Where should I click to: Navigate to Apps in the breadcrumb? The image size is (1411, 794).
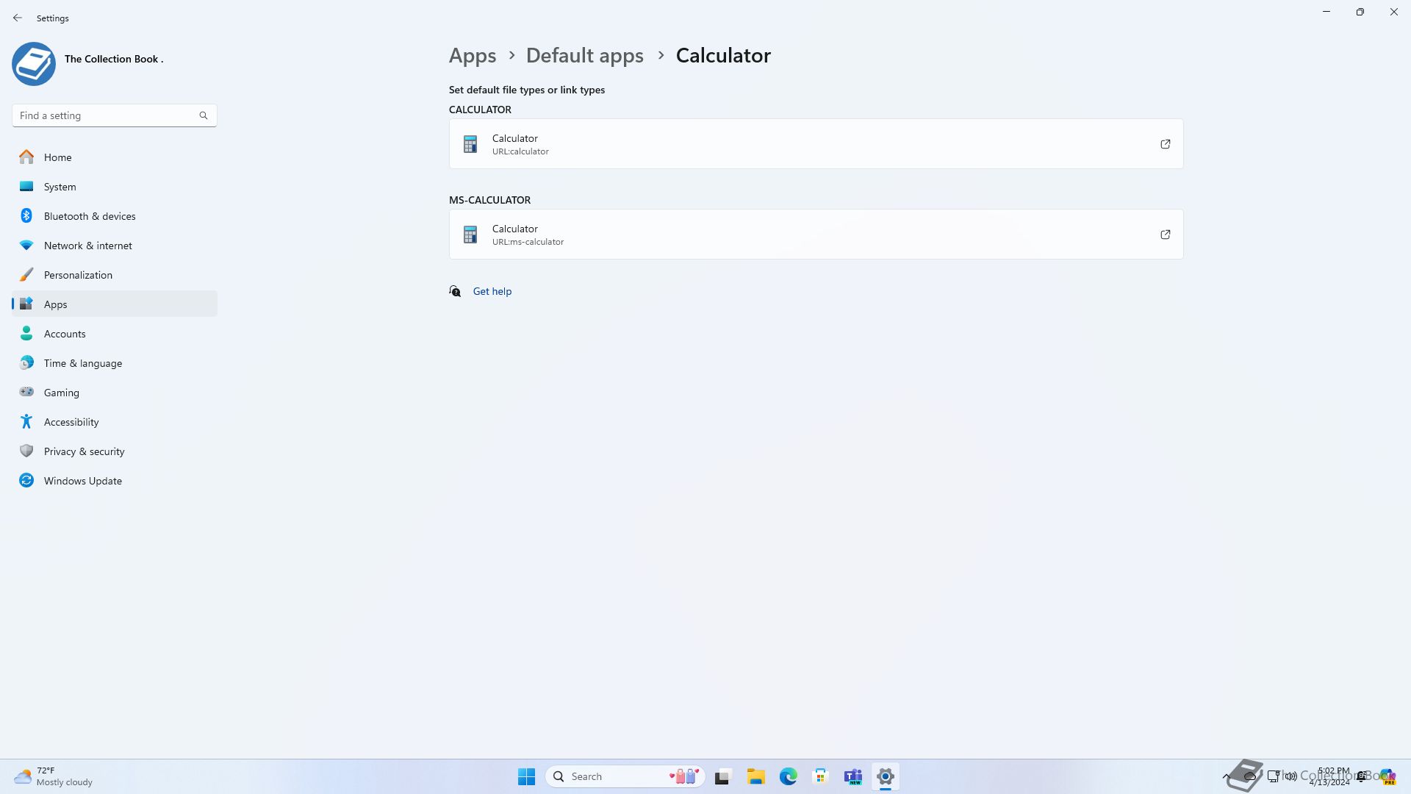click(473, 55)
